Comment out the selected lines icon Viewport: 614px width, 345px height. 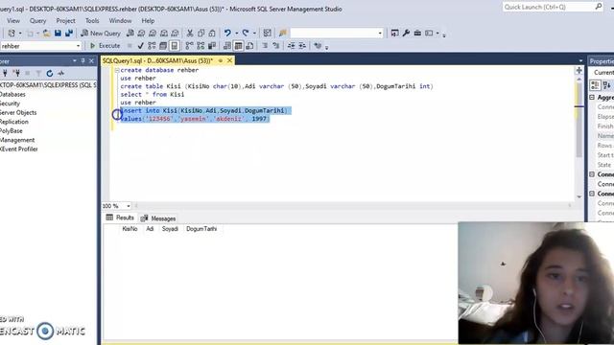tap(265, 46)
